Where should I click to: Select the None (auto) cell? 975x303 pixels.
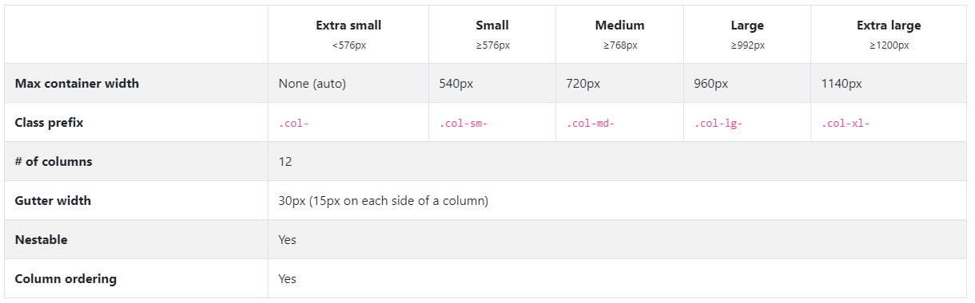(312, 83)
